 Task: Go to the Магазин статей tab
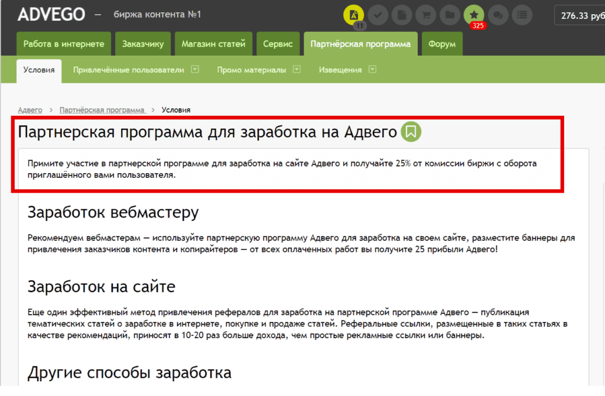(x=213, y=44)
